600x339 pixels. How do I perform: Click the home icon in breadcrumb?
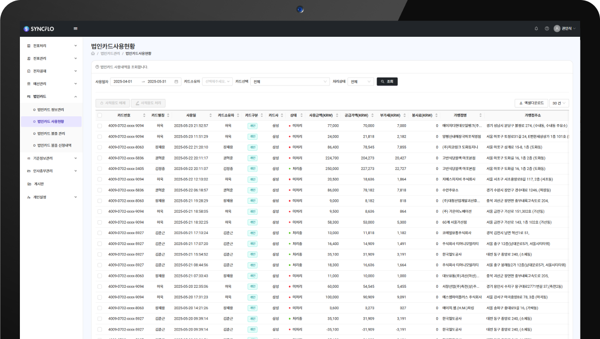click(93, 53)
